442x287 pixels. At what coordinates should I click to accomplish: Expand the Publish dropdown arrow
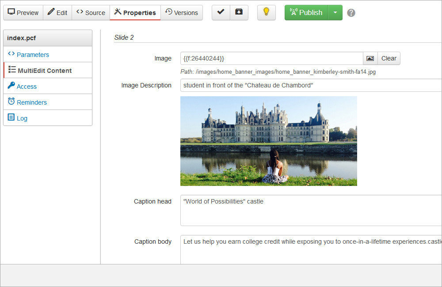tap(335, 13)
